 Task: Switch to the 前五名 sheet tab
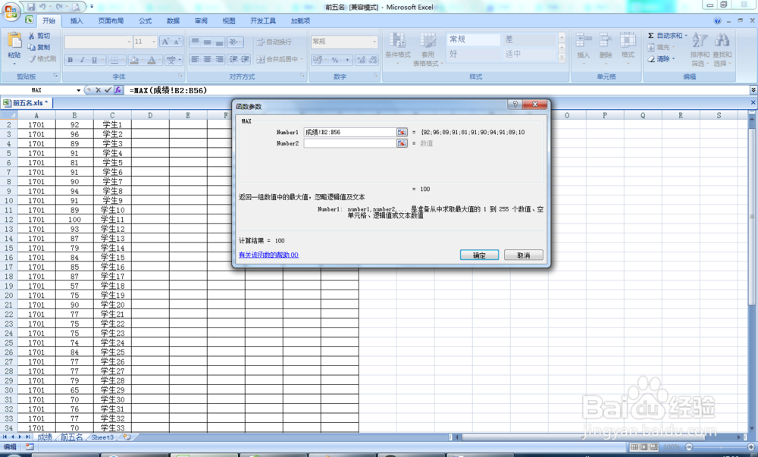click(71, 437)
